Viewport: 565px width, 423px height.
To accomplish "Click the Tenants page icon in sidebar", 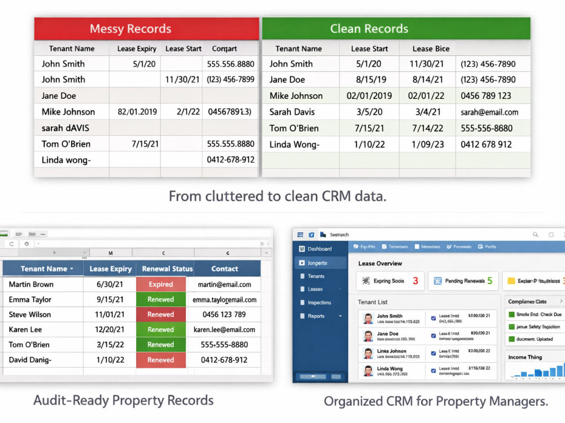I will click(302, 276).
